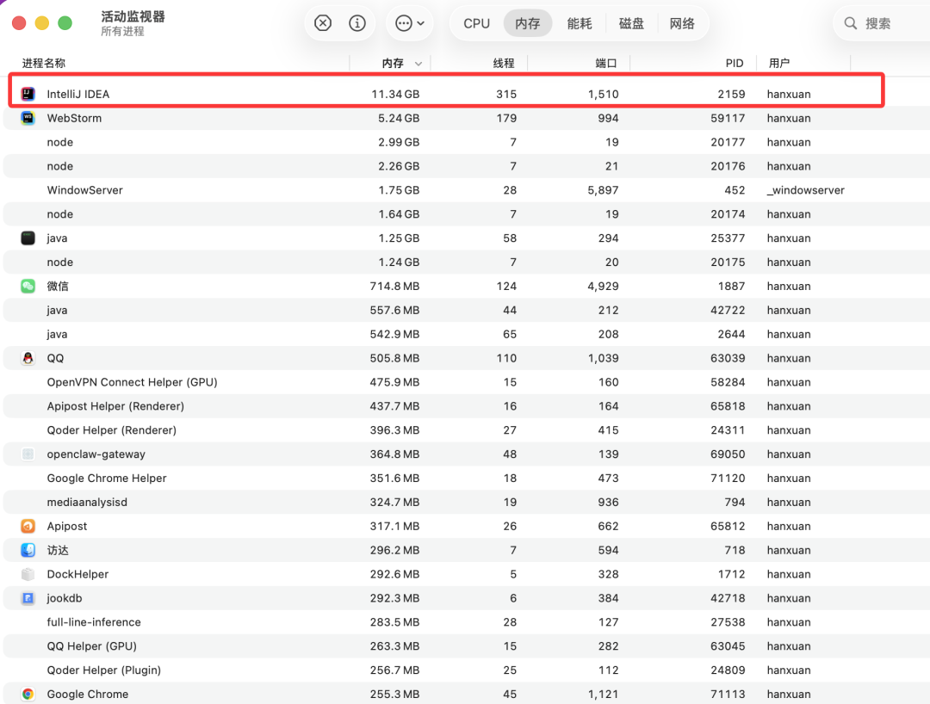Image resolution: width=930 pixels, height=704 pixels.
Task: Click the stop process (X) toolbar icon
Action: [x=323, y=23]
